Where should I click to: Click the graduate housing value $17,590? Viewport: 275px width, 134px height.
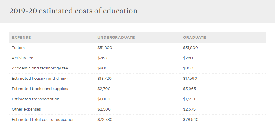click(x=190, y=79)
